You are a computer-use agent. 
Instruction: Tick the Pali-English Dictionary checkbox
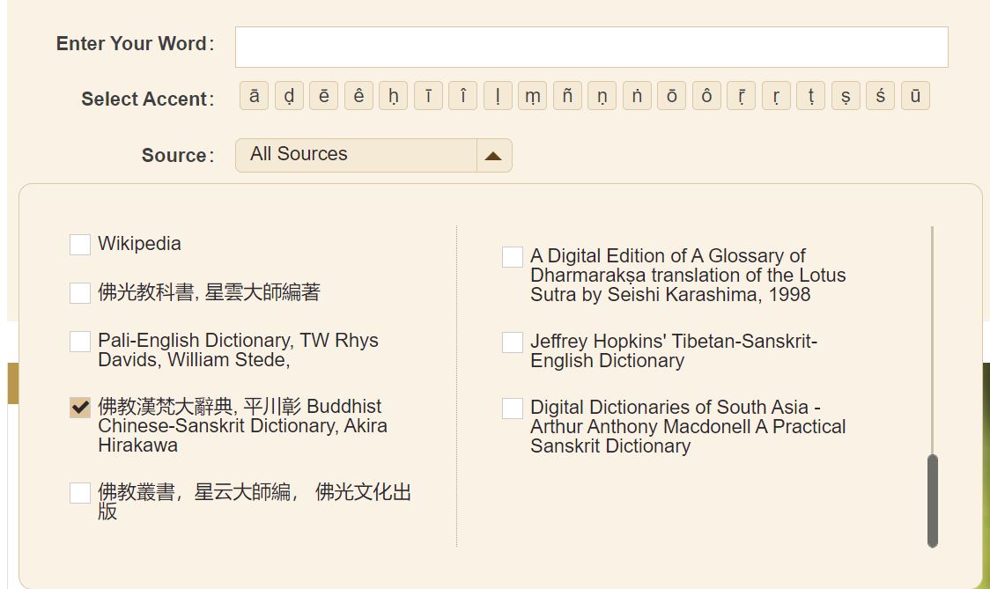click(x=80, y=342)
